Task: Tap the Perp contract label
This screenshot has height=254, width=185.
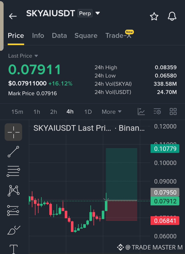Action: 85,13
